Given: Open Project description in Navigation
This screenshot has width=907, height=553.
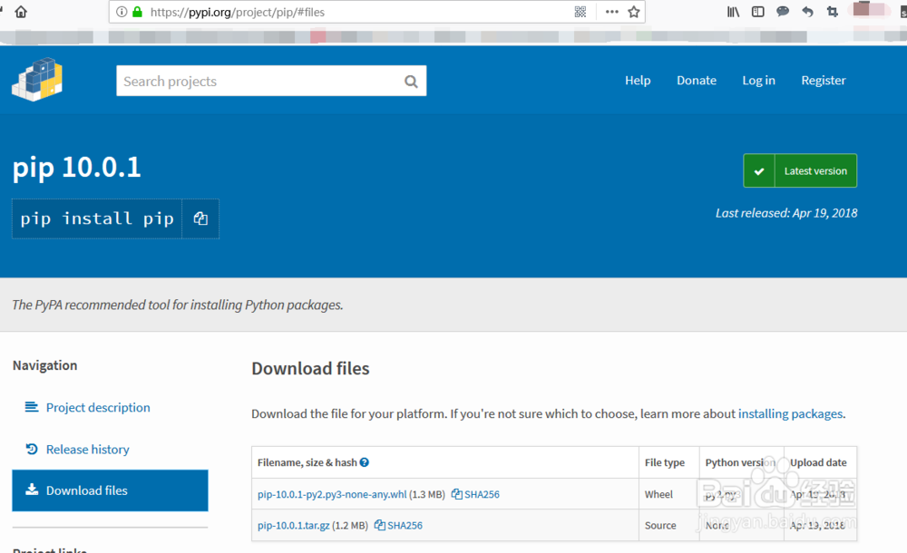Looking at the screenshot, I should [98, 407].
